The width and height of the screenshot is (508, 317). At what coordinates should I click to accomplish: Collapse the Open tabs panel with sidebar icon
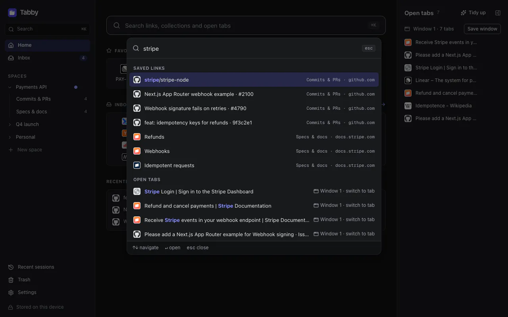pyautogui.click(x=498, y=13)
